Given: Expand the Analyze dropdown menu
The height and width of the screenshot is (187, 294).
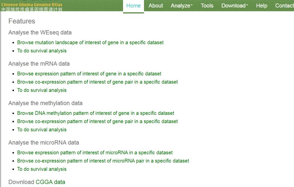Looking at the screenshot, I should click(x=182, y=6).
